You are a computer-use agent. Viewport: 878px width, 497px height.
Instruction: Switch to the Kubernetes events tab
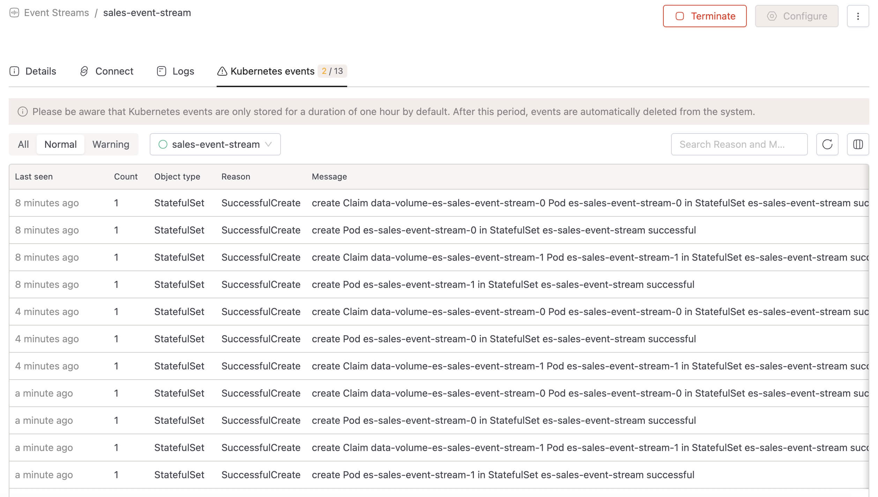click(272, 71)
